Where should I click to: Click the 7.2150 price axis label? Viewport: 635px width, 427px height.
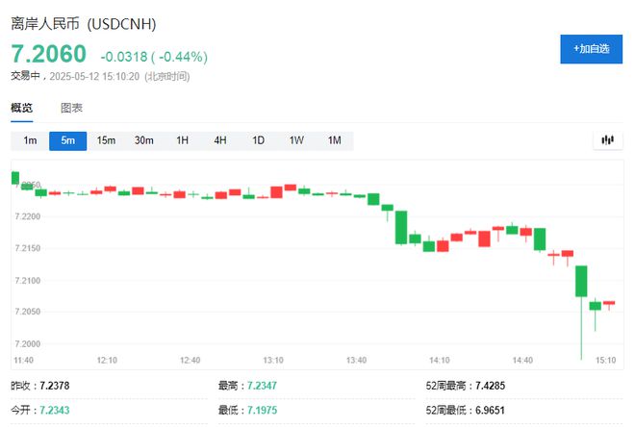point(28,248)
